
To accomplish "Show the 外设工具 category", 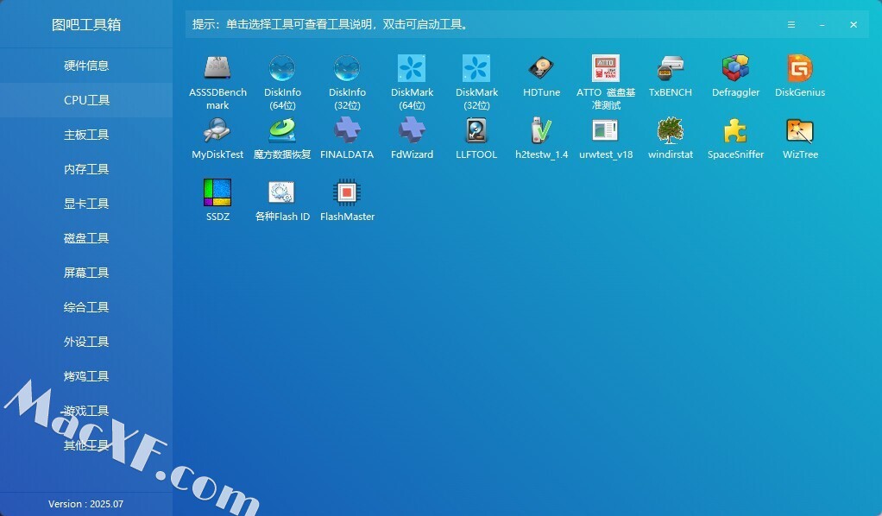I will coord(86,342).
